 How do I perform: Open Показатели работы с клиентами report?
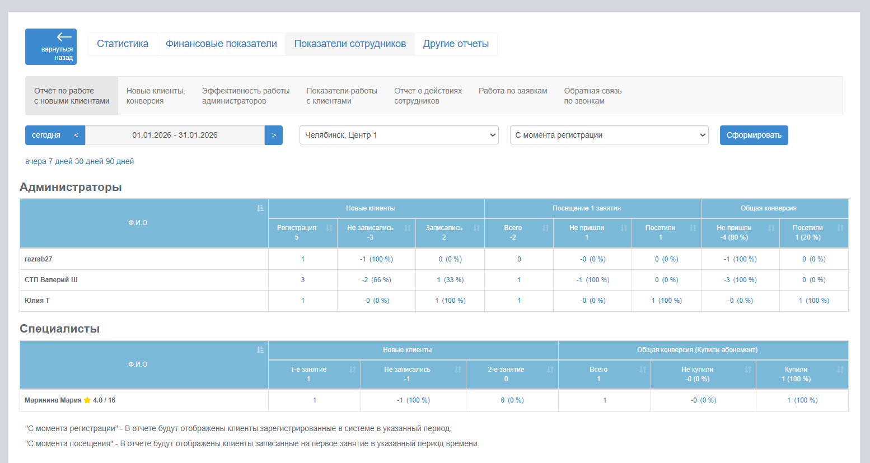[342, 96]
